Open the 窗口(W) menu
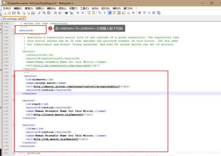The width and height of the screenshot is (221, 156). tap(128, 8)
